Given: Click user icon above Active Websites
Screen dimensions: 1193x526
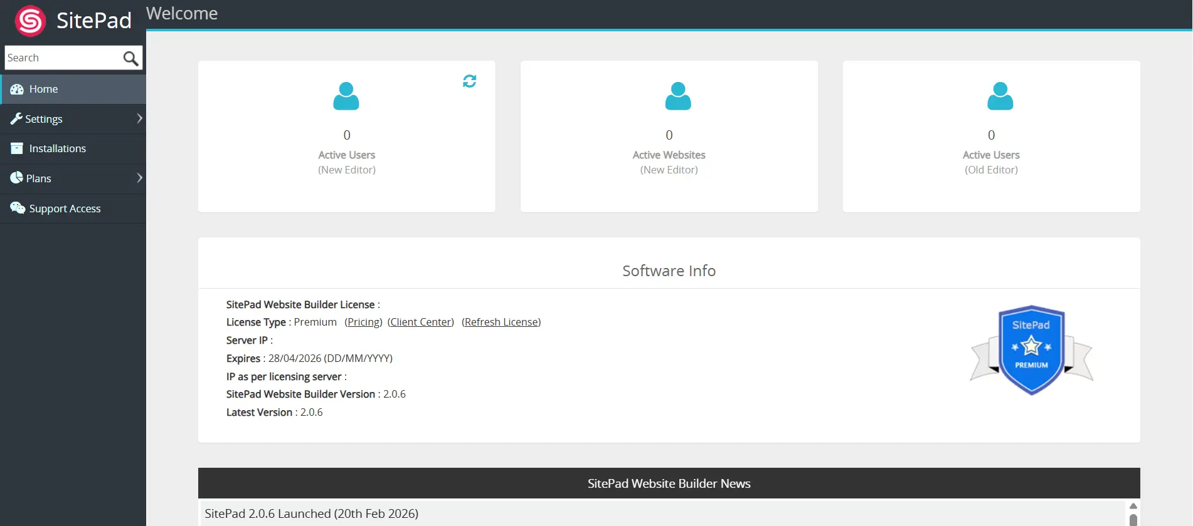Looking at the screenshot, I should pyautogui.click(x=678, y=96).
